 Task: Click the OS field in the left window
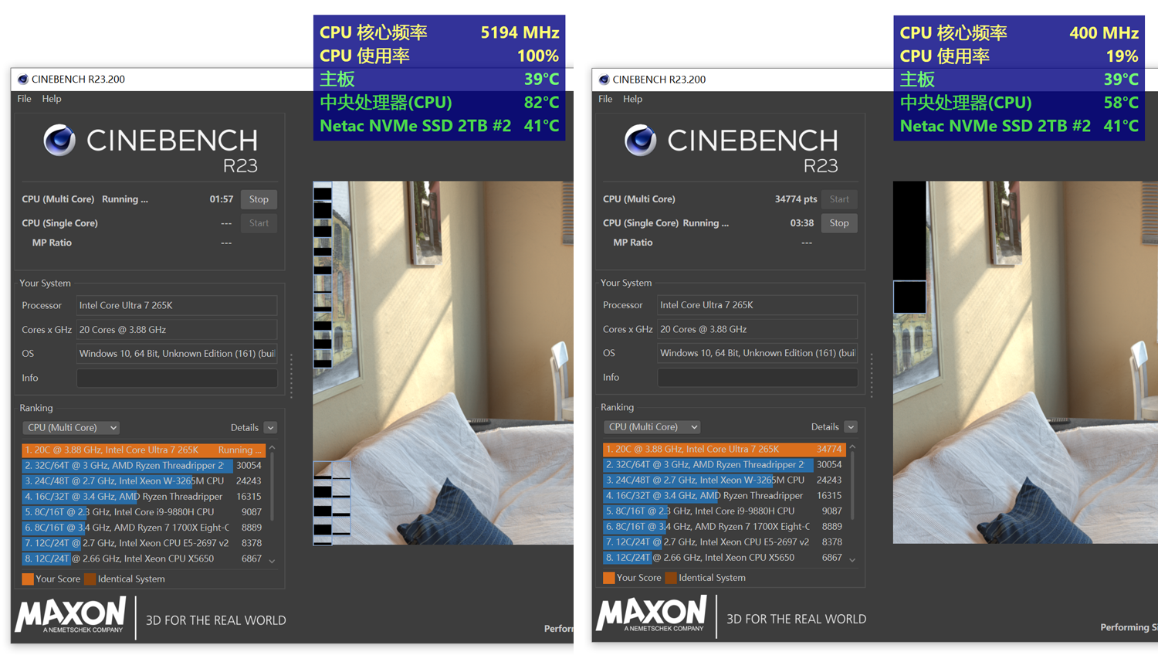point(177,354)
